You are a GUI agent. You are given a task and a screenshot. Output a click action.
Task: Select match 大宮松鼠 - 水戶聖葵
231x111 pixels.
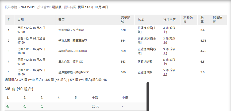[71, 30]
